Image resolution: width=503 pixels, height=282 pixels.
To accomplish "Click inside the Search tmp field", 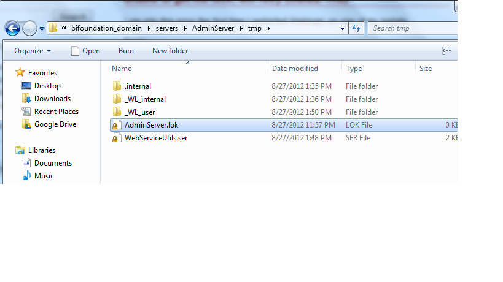I will pyautogui.click(x=411, y=28).
